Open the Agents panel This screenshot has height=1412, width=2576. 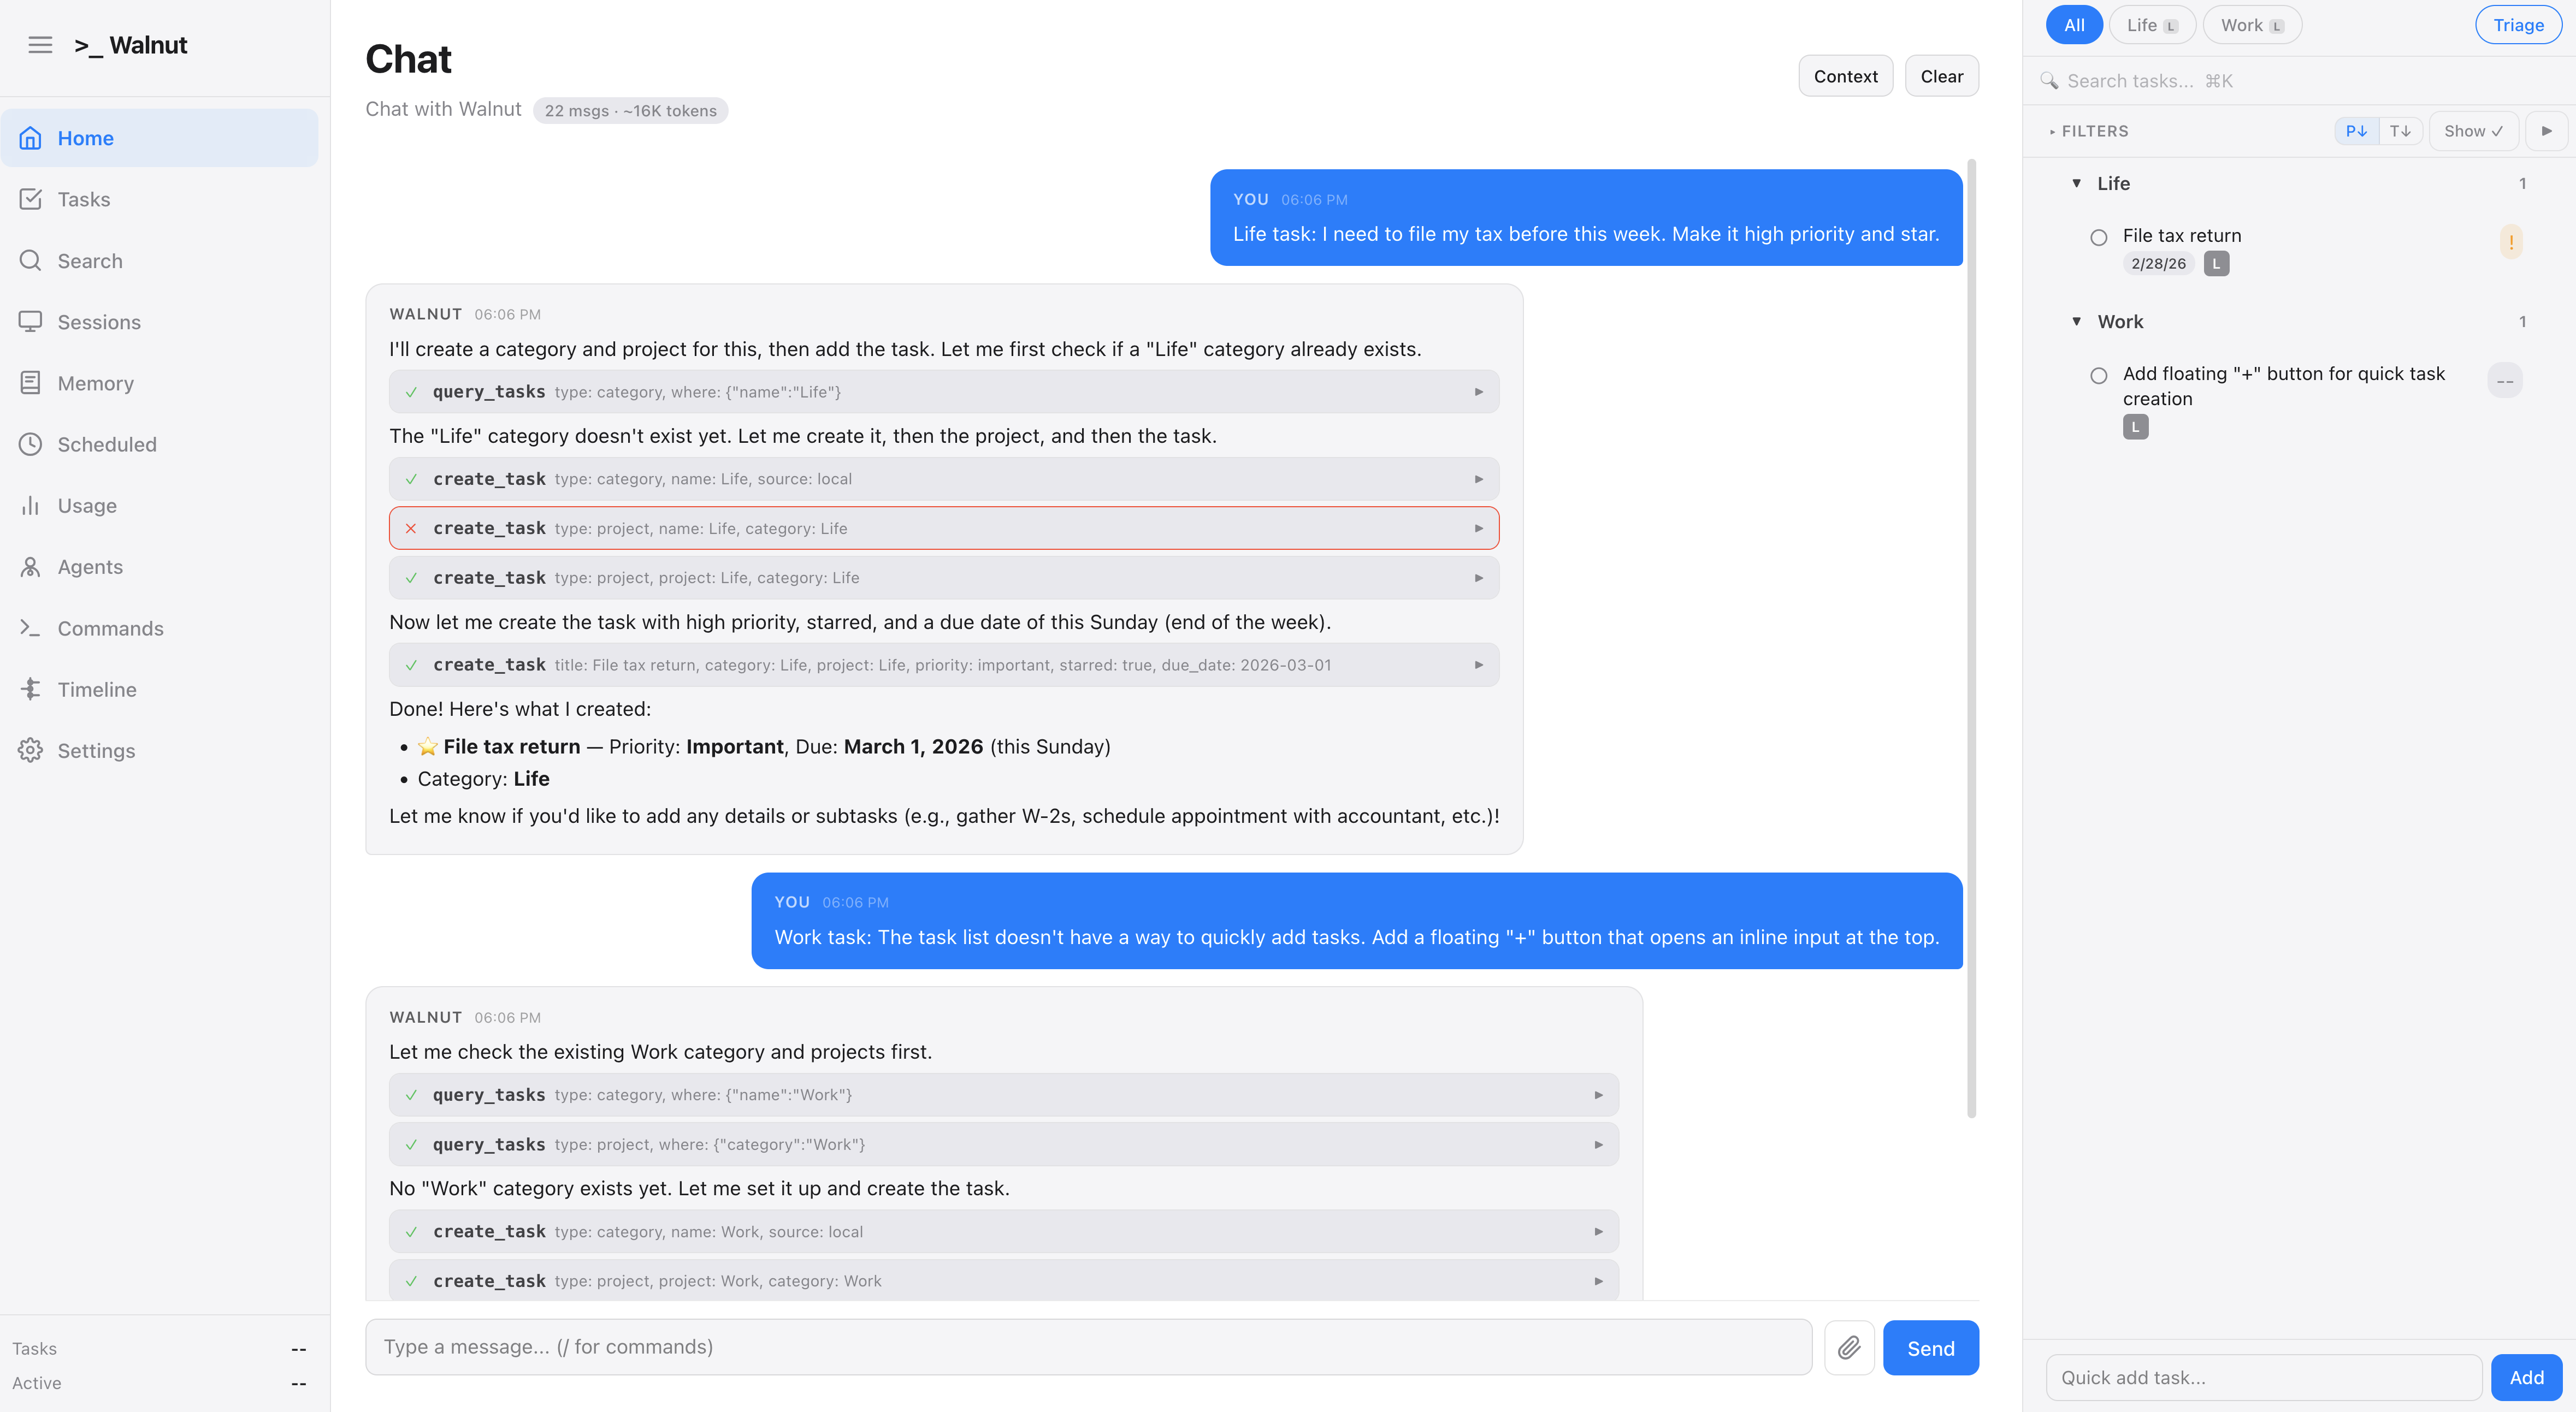pos(89,567)
